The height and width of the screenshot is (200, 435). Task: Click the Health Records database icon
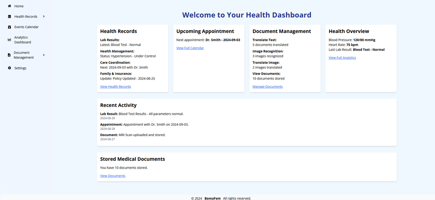[x=9, y=16]
